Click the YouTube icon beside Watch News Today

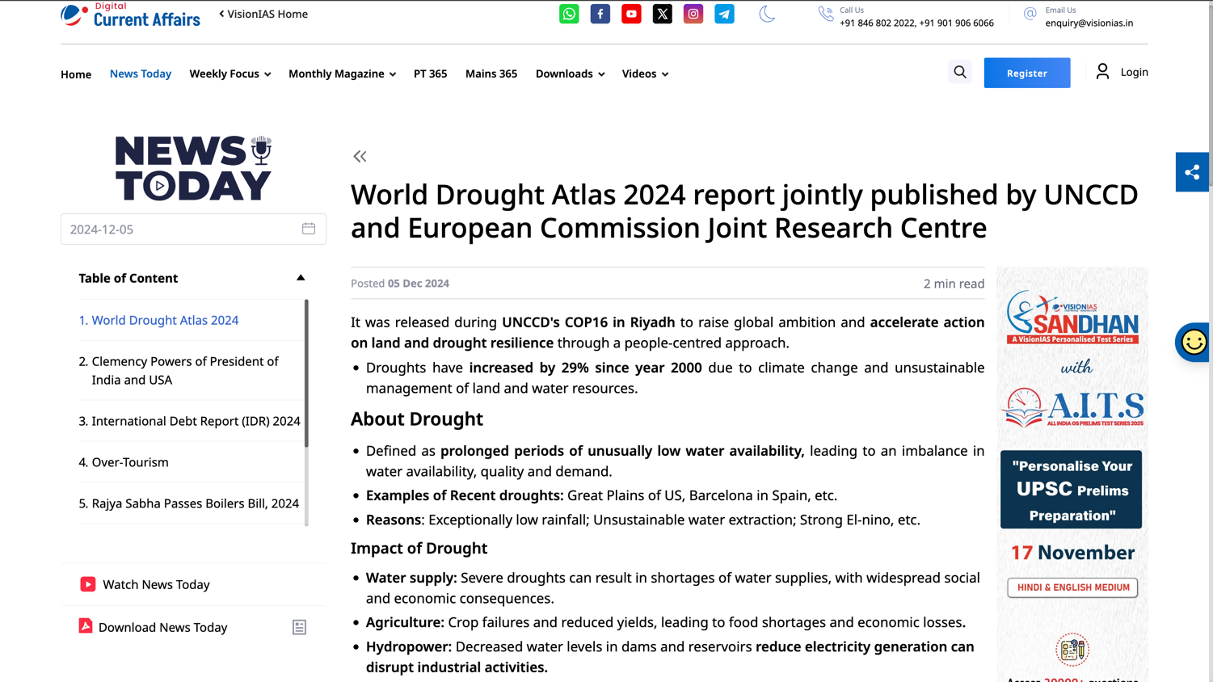(87, 584)
